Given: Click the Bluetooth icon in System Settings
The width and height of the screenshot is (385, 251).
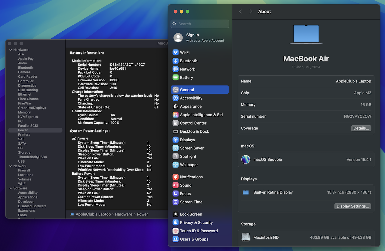Looking at the screenshot, I should click(176, 61).
